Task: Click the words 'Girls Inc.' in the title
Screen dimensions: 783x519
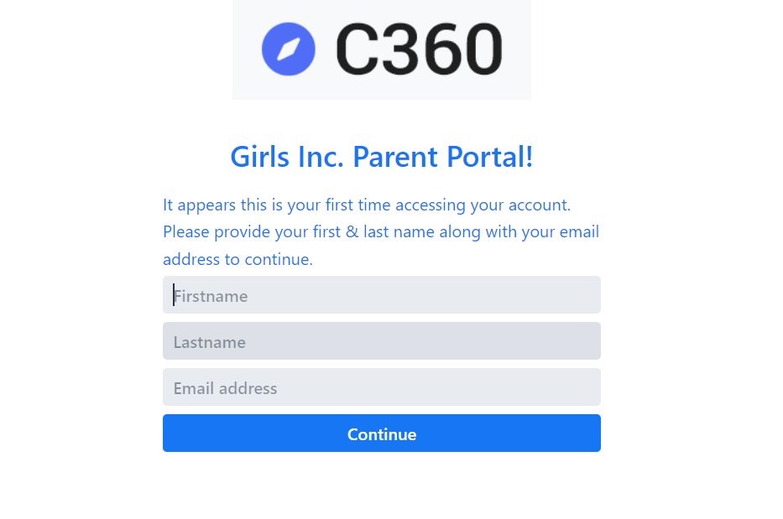Action: 287,157
